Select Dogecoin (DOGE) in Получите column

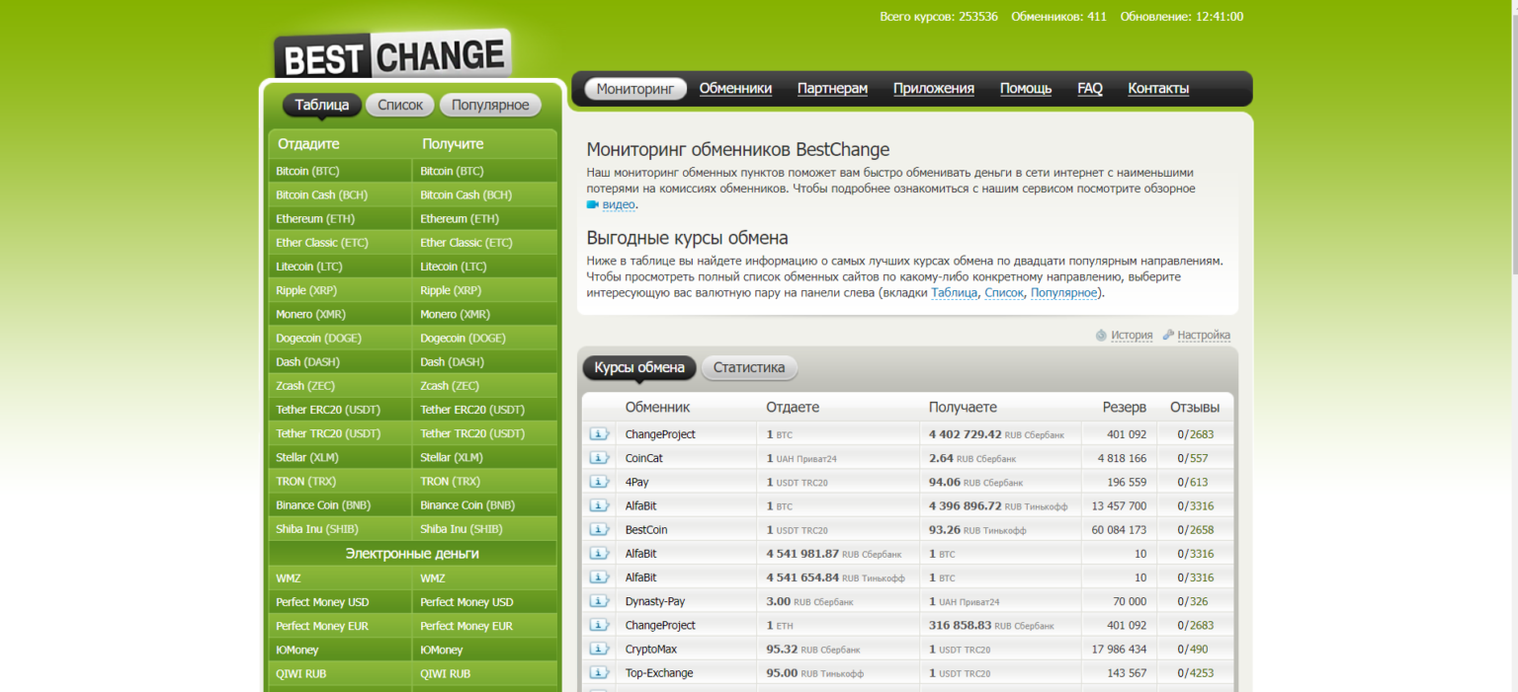[x=484, y=339]
